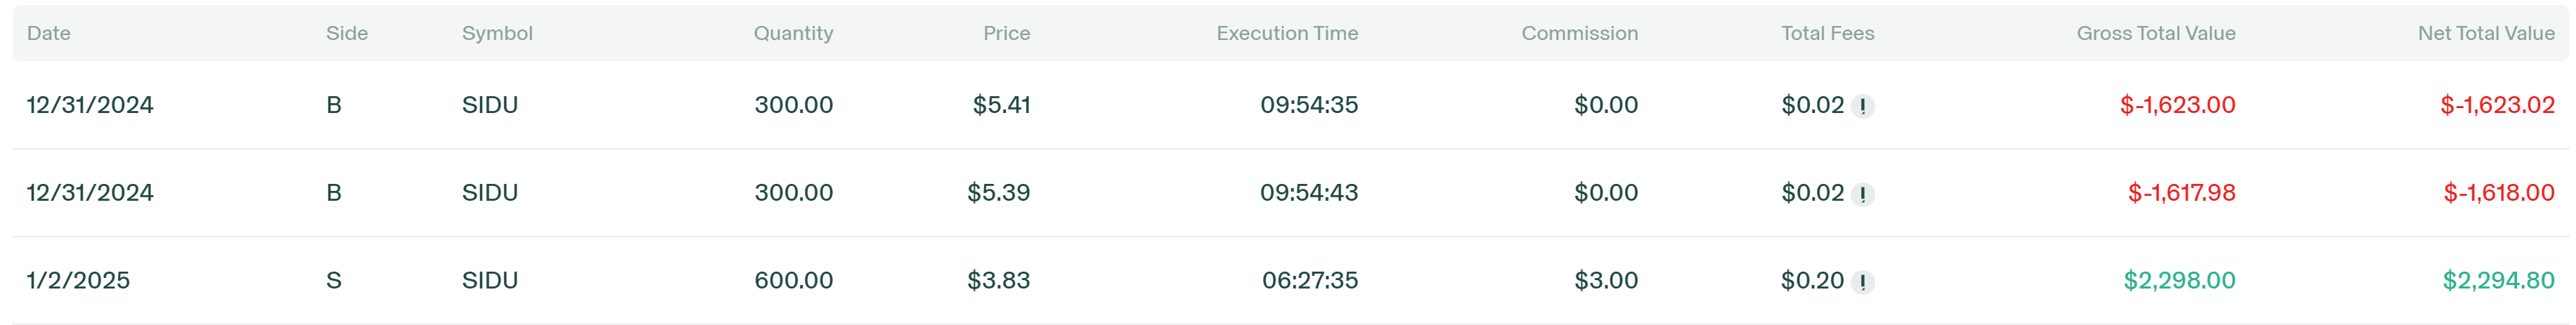Click the $2,294.80 net total value

pos(2498,281)
